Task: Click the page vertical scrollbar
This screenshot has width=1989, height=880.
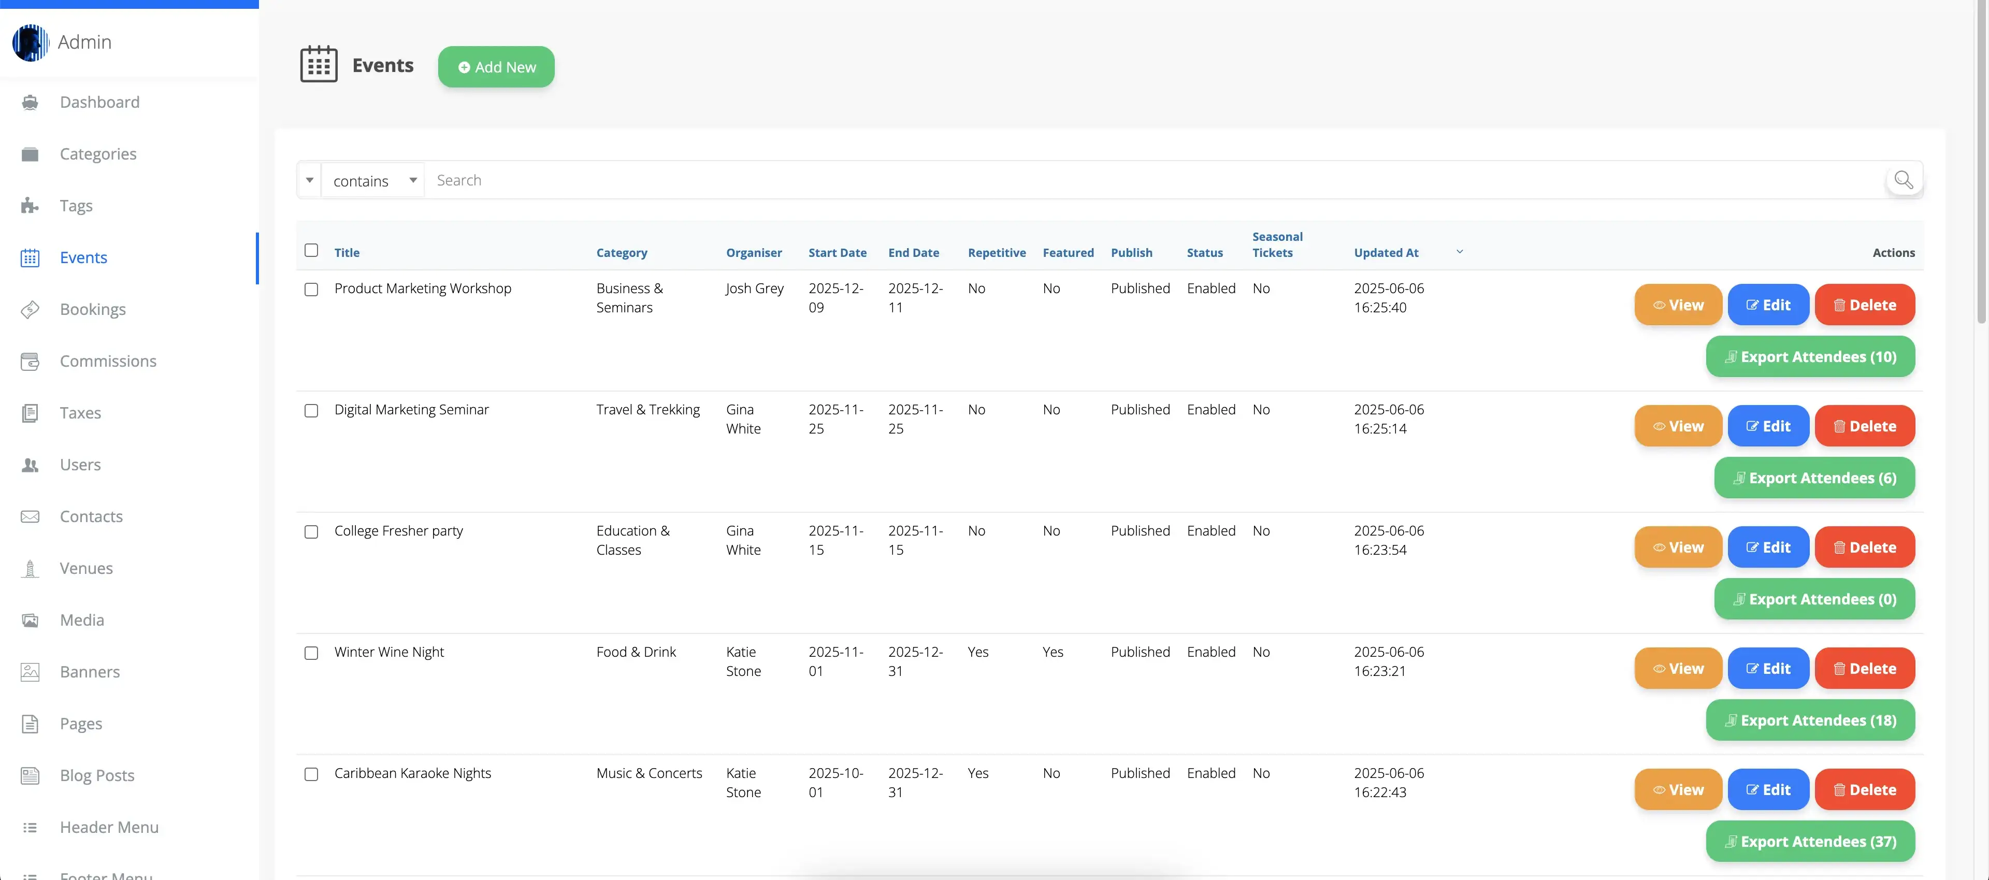Action: (x=1981, y=162)
